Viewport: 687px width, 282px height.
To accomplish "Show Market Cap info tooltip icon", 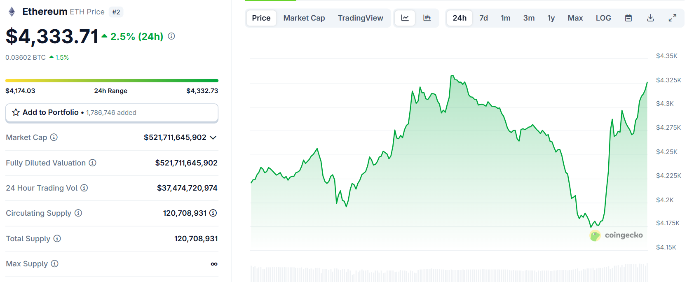I will tap(54, 137).
